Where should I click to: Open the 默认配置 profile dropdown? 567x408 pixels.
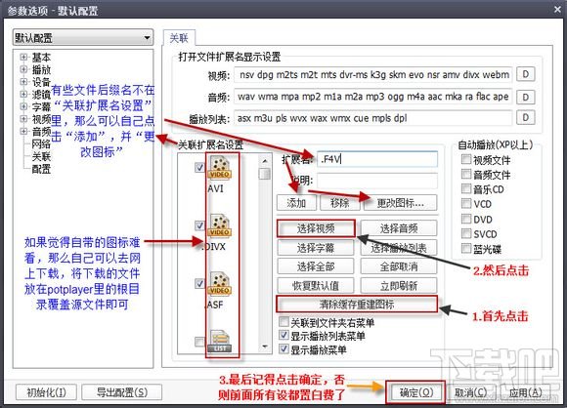click(83, 37)
